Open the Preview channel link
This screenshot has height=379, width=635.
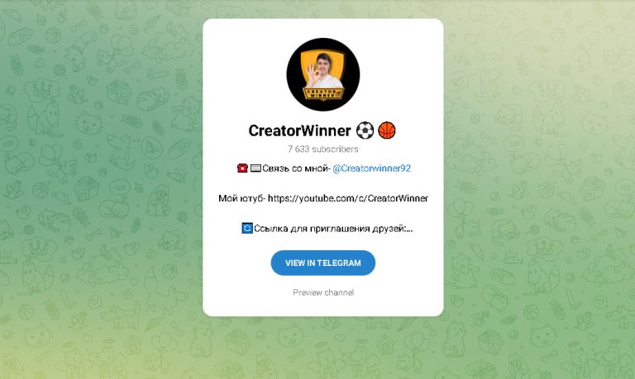[x=323, y=292]
